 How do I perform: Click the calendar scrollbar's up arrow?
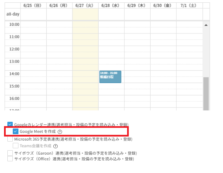tap(206, 25)
